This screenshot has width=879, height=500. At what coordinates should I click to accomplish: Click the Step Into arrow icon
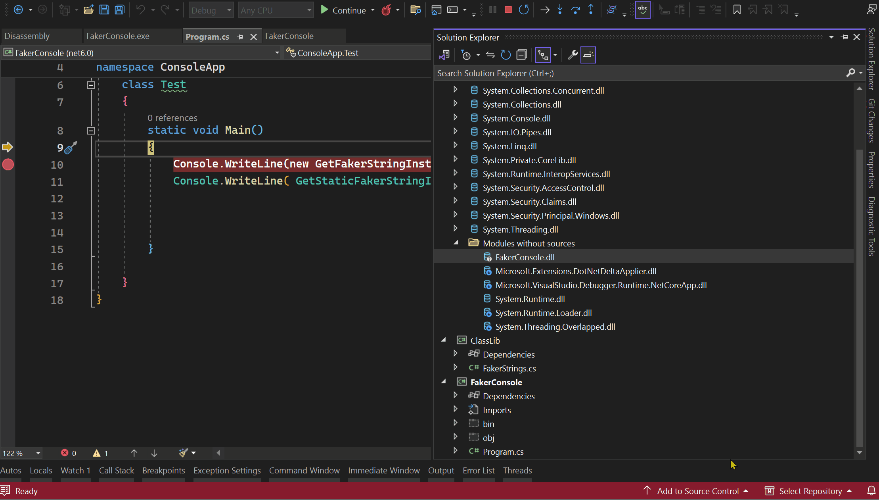point(560,10)
